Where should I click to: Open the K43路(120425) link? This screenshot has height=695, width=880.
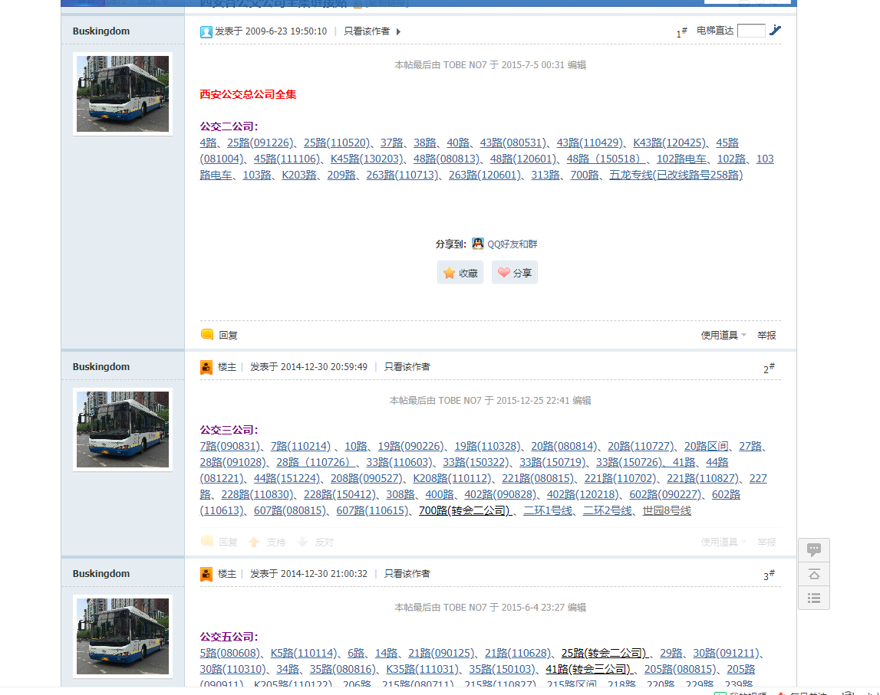pos(669,143)
